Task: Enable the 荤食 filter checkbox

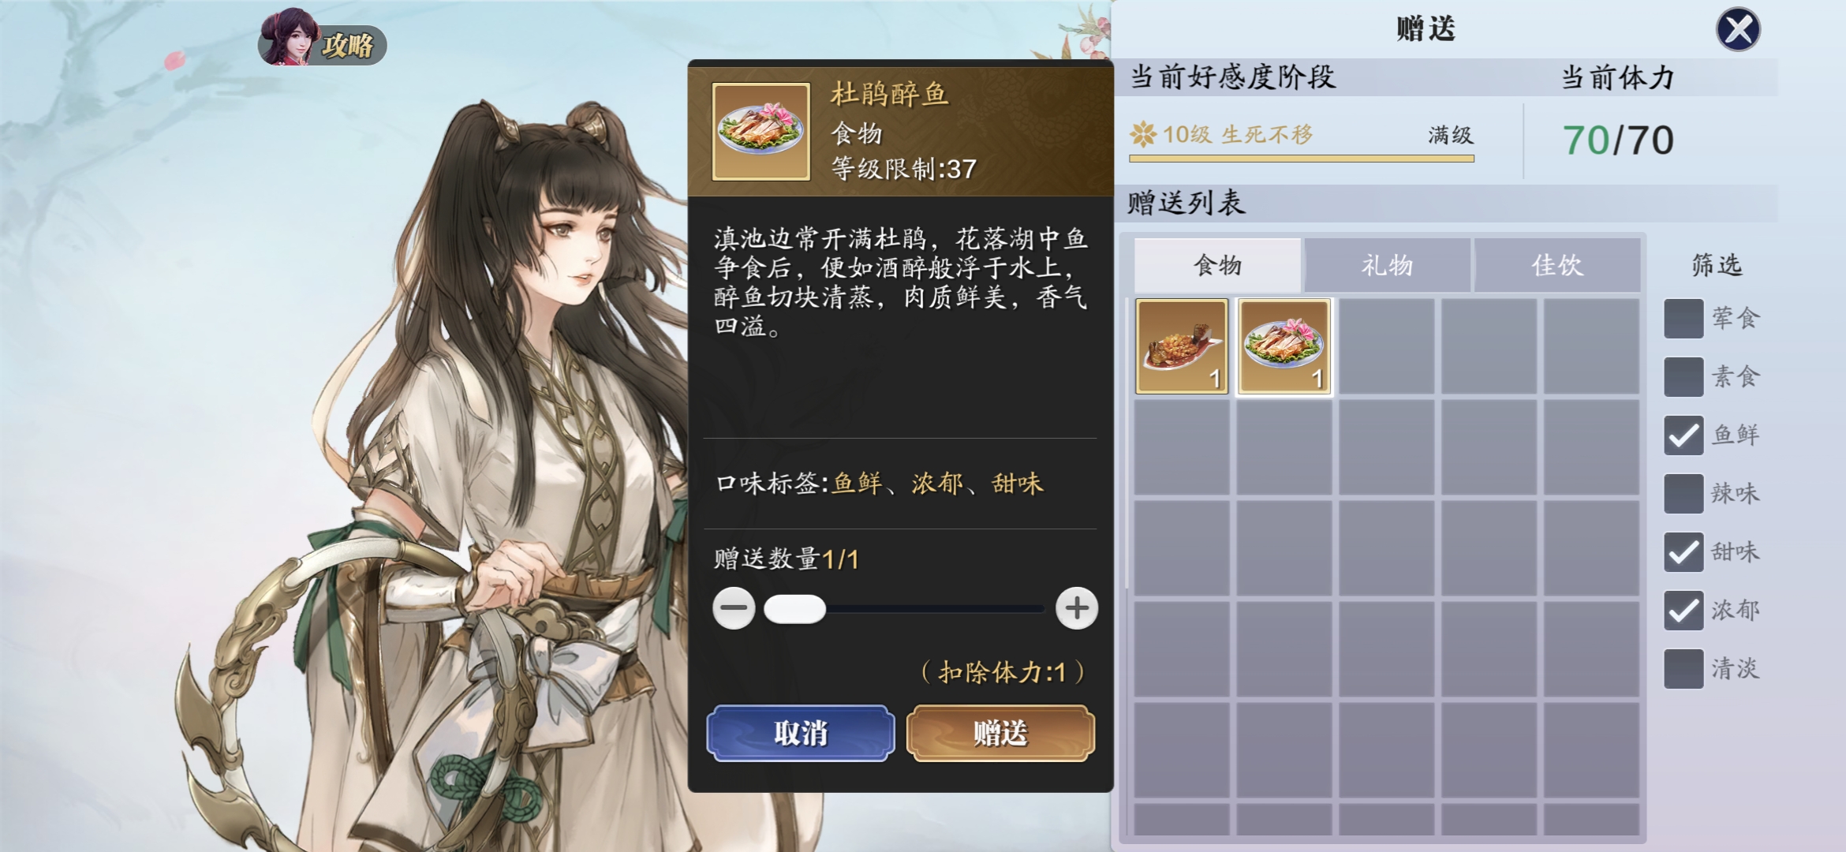Action: coord(1683,319)
